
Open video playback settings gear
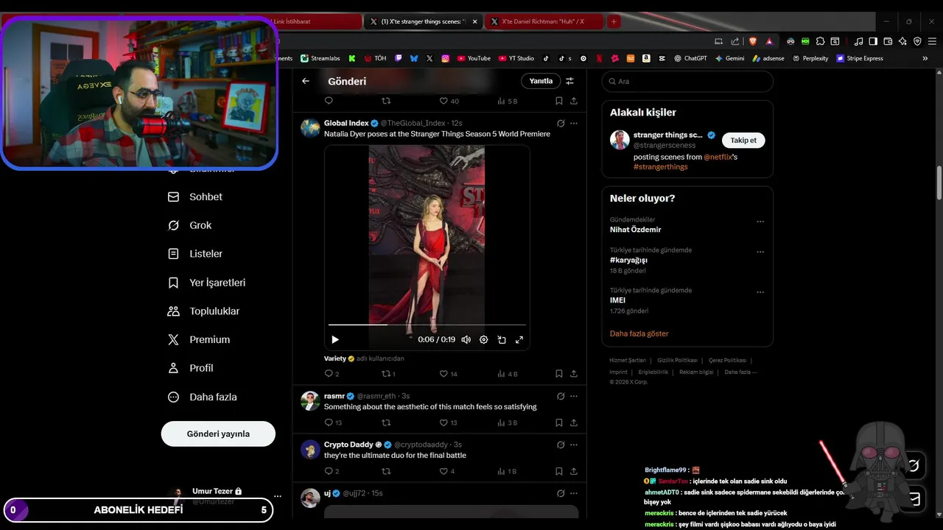(x=484, y=339)
